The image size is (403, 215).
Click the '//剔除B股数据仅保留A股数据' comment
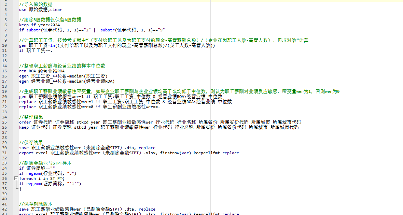click(50, 20)
